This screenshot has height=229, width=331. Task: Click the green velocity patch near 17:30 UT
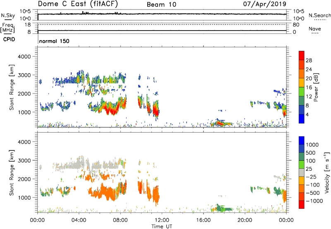[x=223, y=208]
